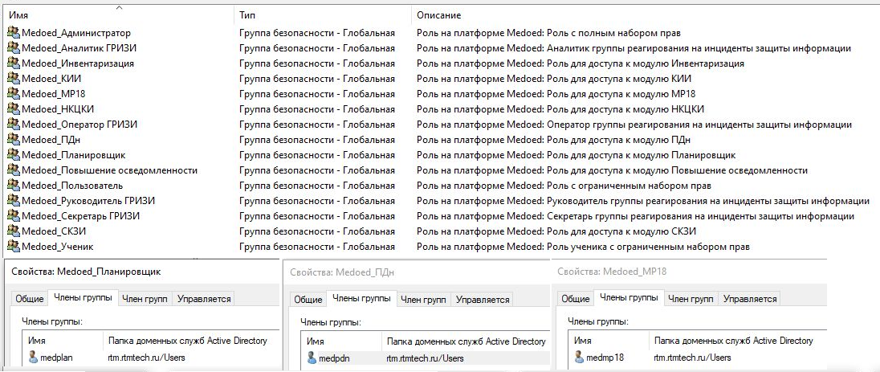
Task: Open Управляется tab in Medoed_Планировщик properties
Action: 204,299
